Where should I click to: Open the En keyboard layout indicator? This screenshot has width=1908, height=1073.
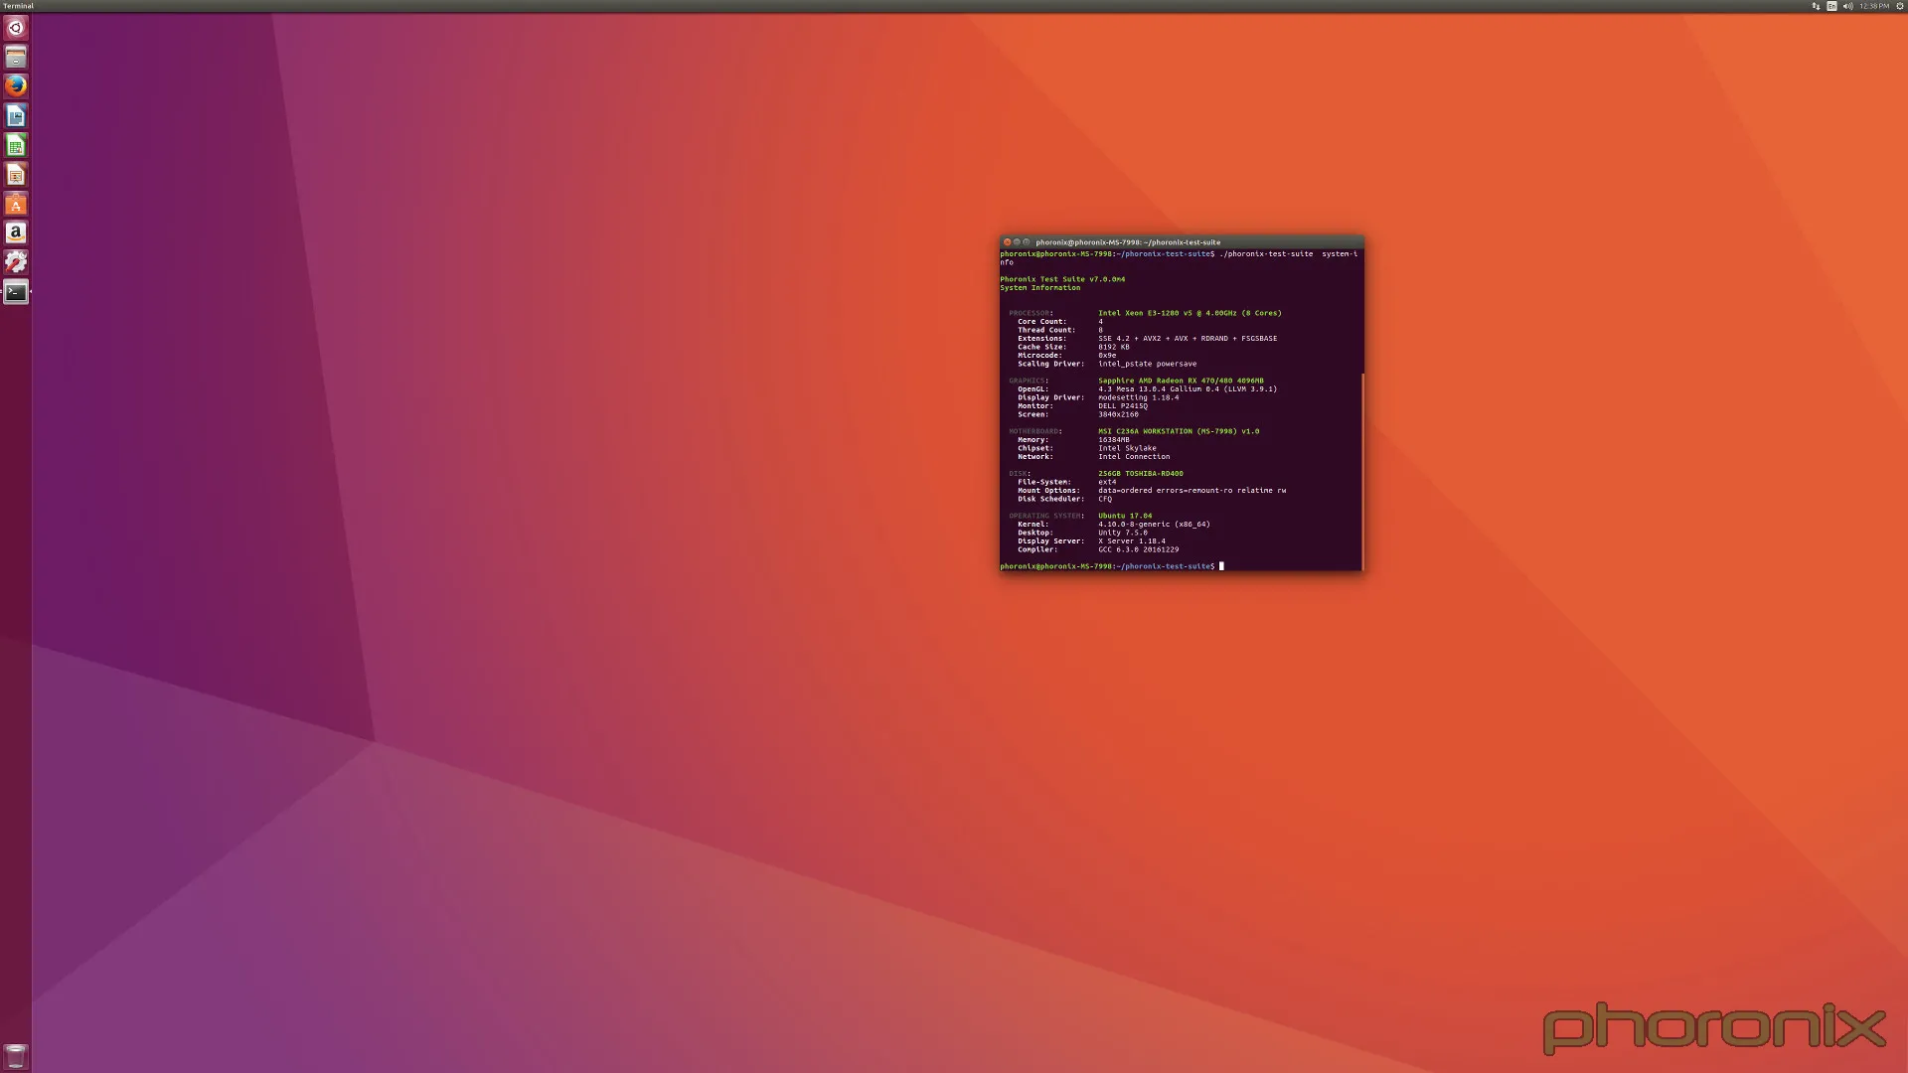tap(1831, 6)
